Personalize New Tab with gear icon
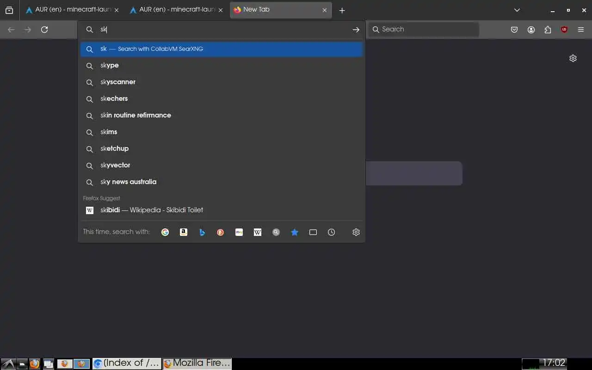This screenshot has height=370, width=592. tap(573, 58)
